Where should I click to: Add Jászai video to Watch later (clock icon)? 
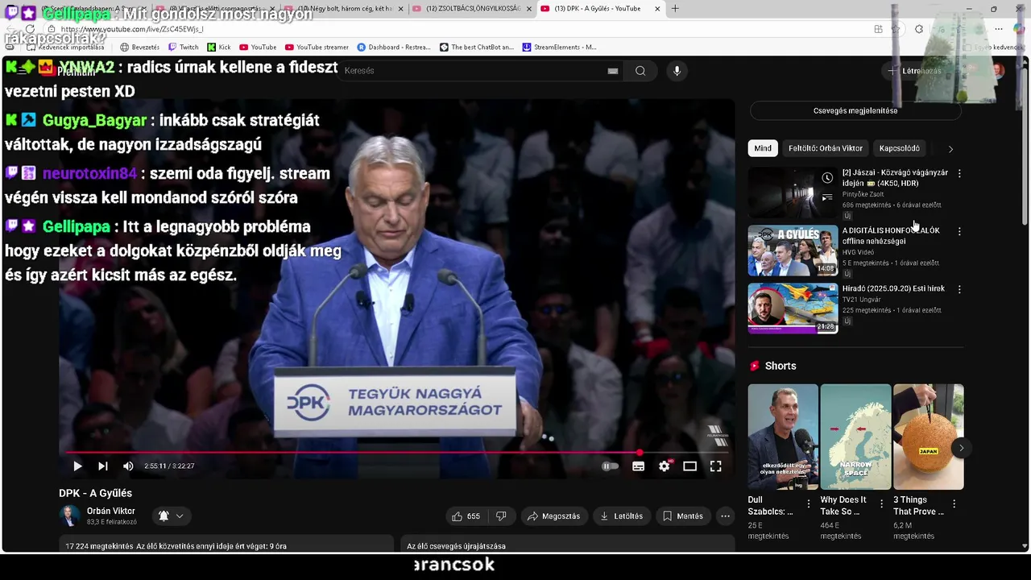(827, 178)
